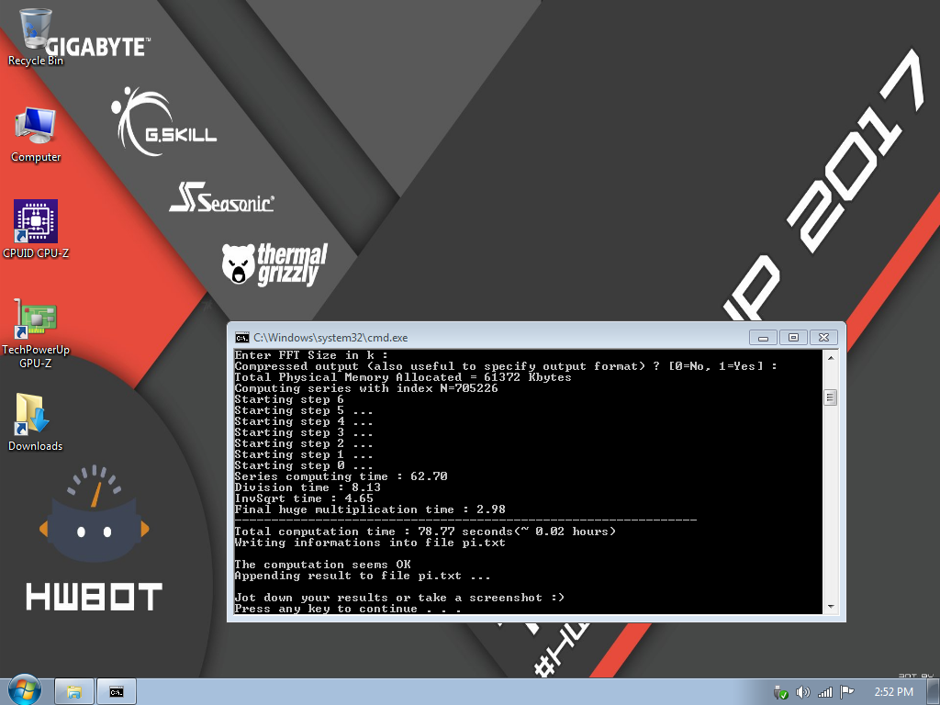Click the cmd.exe window title text
This screenshot has height=705, width=940.
point(330,338)
